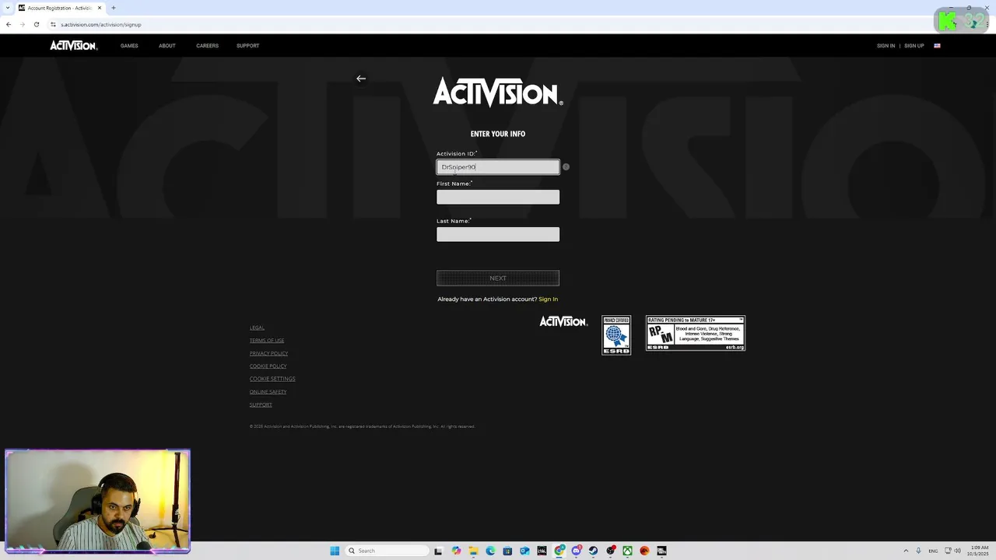Click the Last Name input field
This screenshot has width=996, height=560.
pos(498,234)
